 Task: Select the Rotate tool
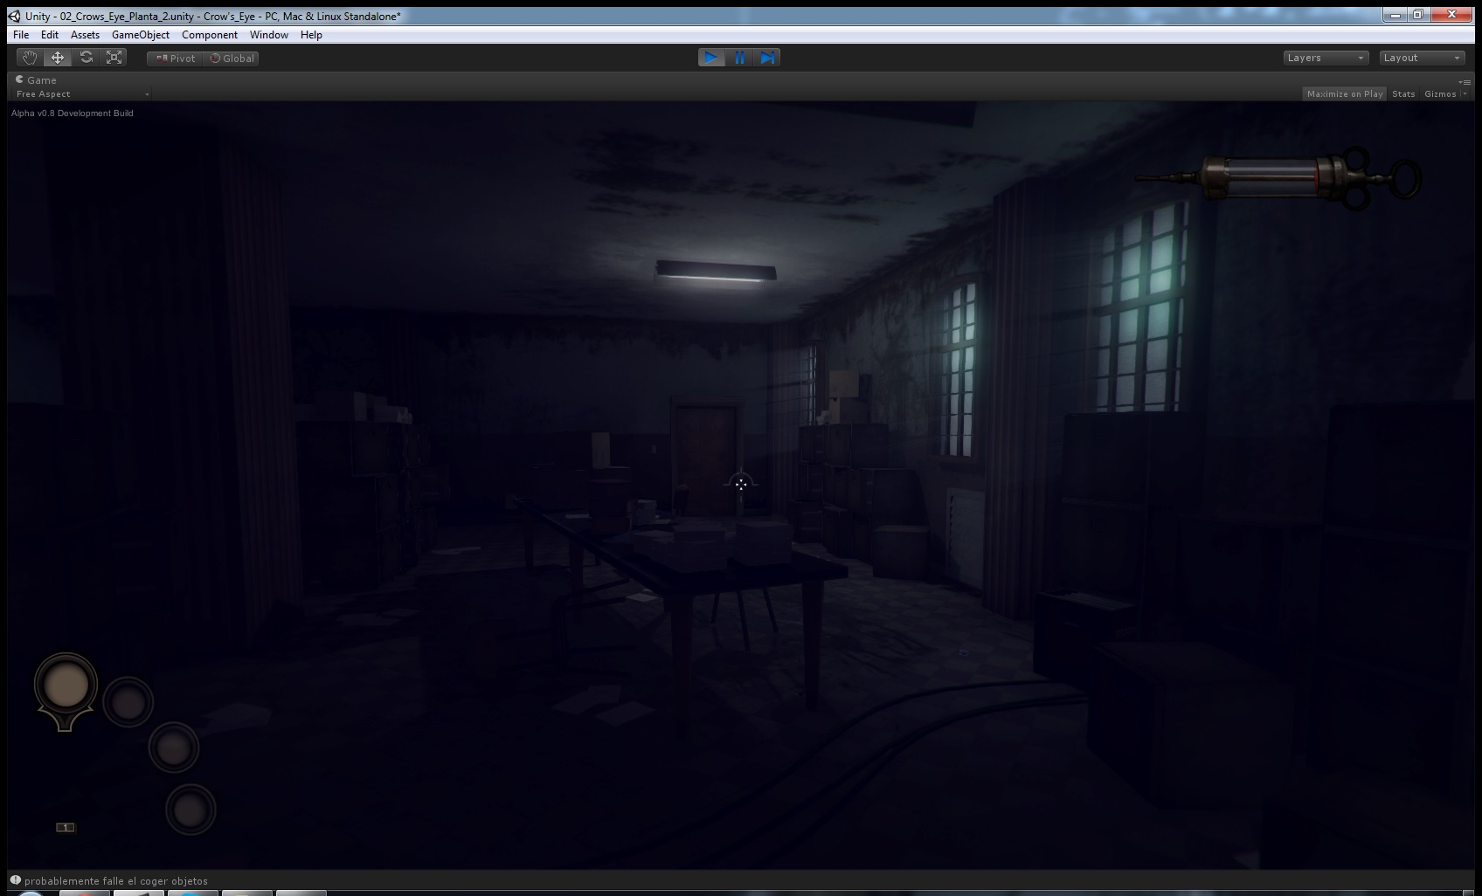coord(86,58)
